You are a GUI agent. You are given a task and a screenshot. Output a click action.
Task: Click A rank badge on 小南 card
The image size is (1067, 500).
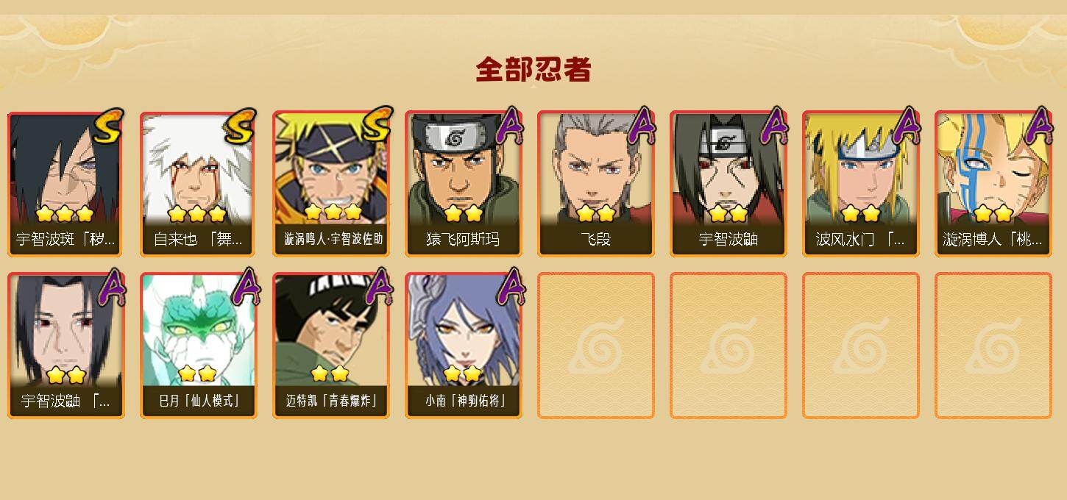tap(510, 286)
